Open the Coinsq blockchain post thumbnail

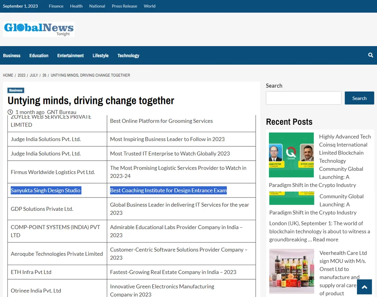click(x=291, y=155)
